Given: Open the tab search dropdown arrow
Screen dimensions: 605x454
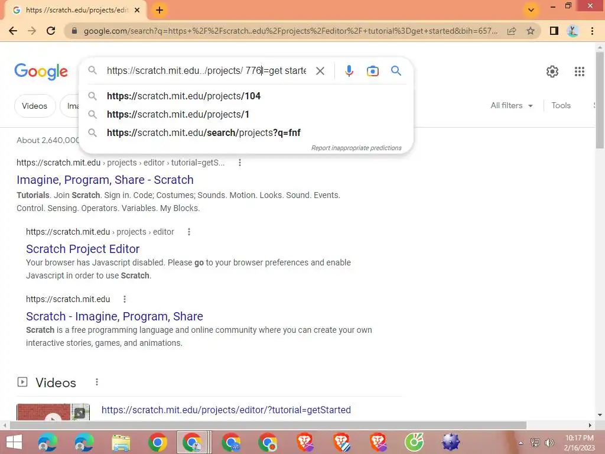Looking at the screenshot, I should coord(531,10).
